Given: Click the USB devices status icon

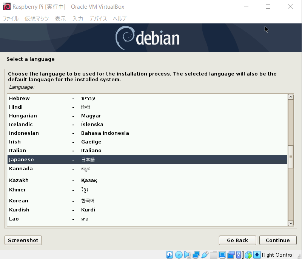Looking at the screenshot, I should [x=205, y=255].
